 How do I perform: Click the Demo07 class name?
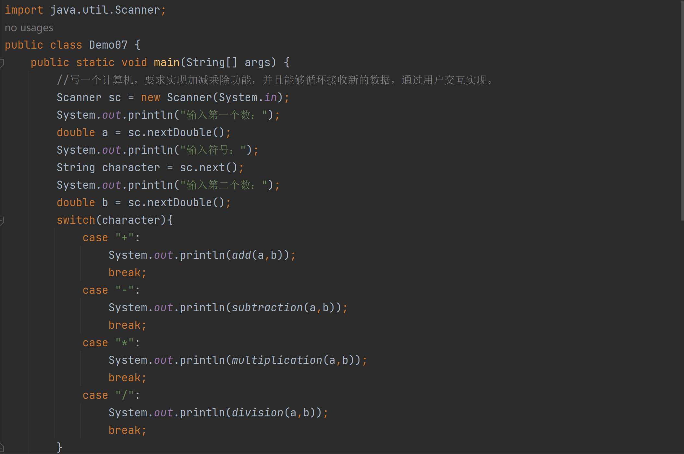108,45
